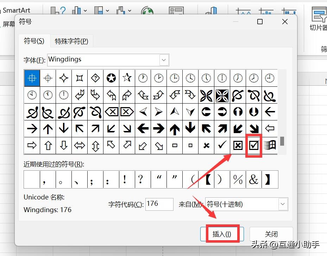The width and height of the screenshot is (327, 256).
Task: Choose the circled right arrow symbol
Action: point(222,112)
